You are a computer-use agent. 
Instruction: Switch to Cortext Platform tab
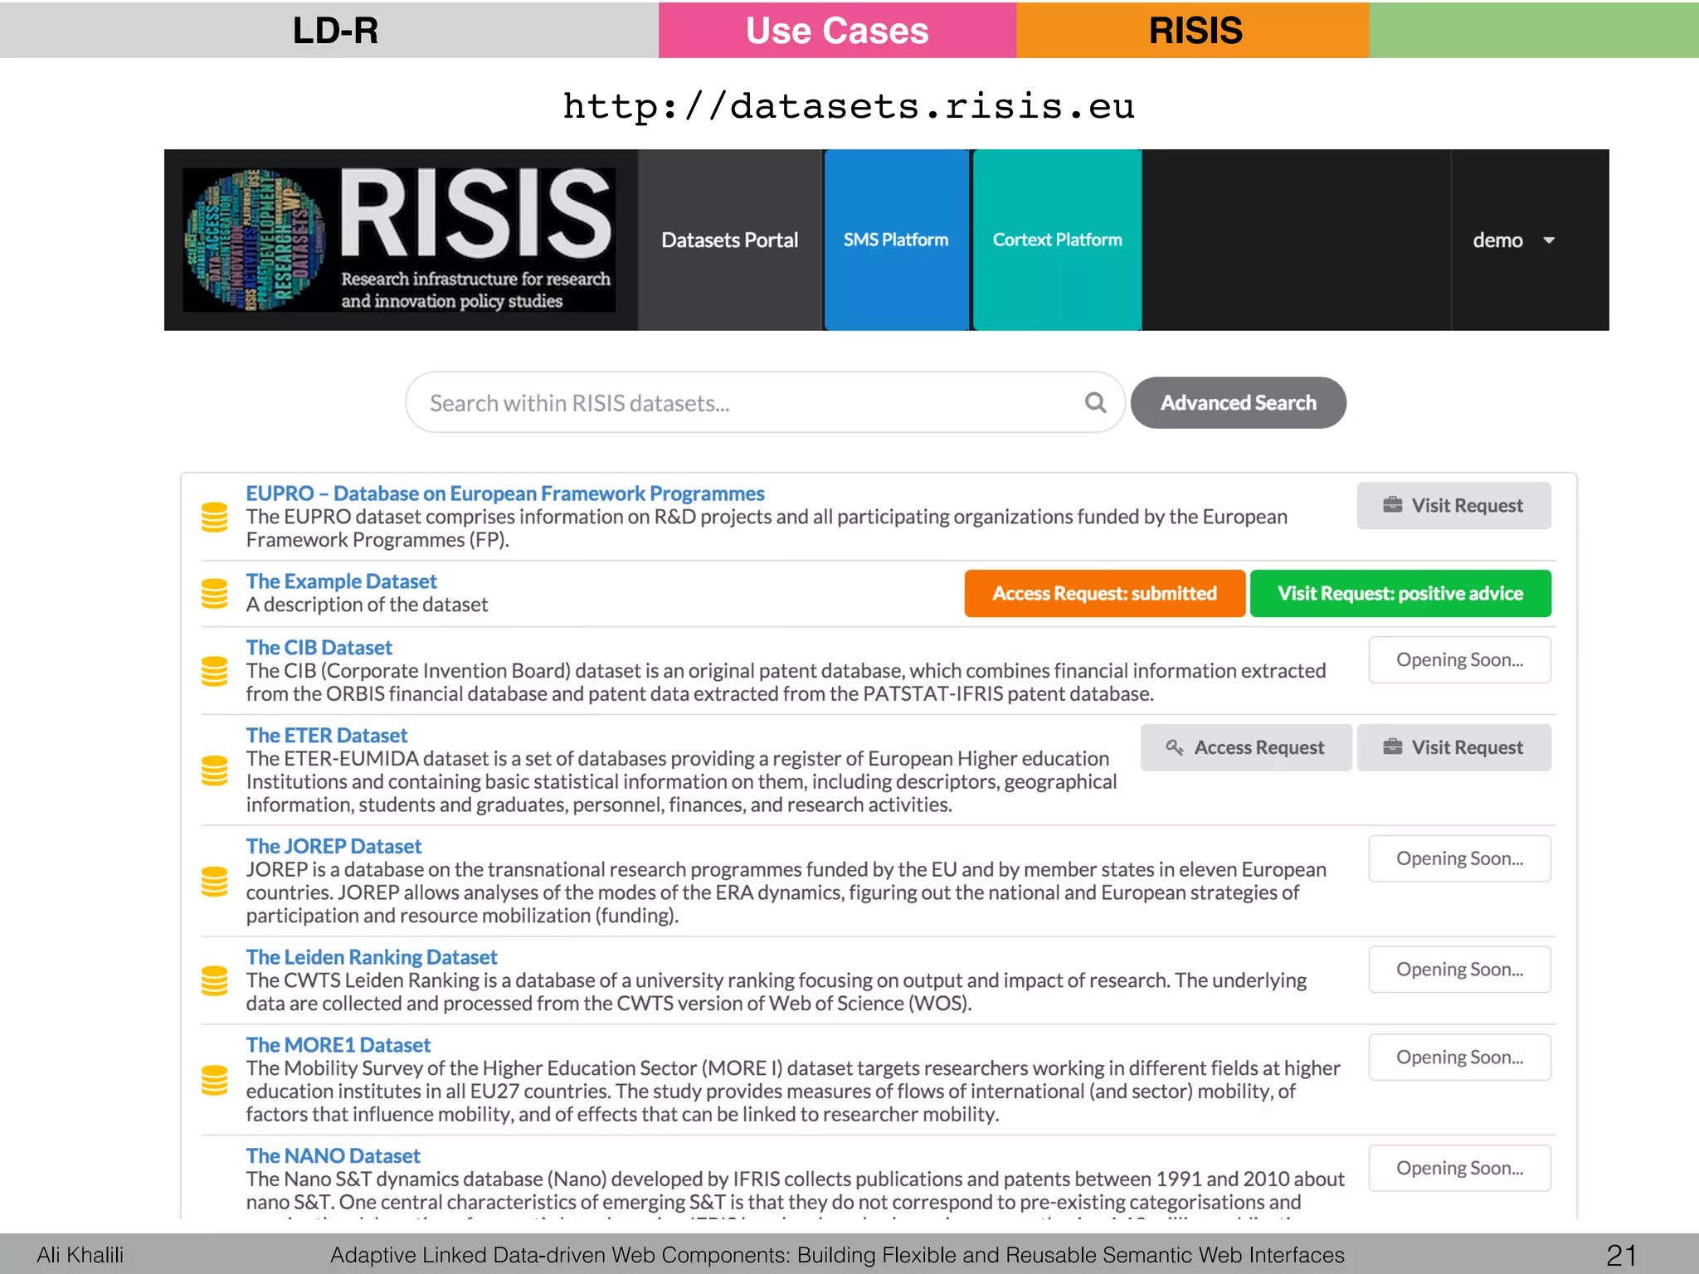(1057, 241)
